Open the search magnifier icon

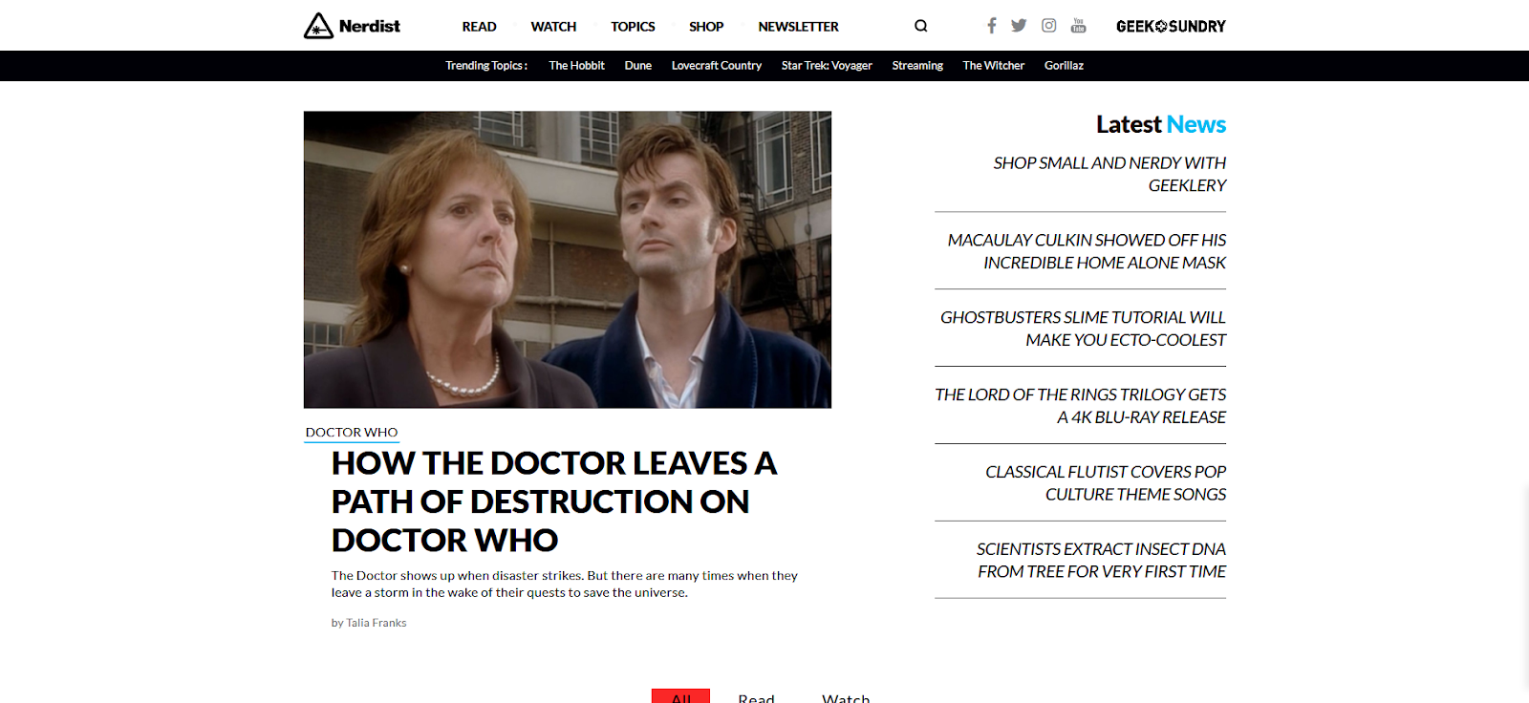pyautogui.click(x=921, y=26)
